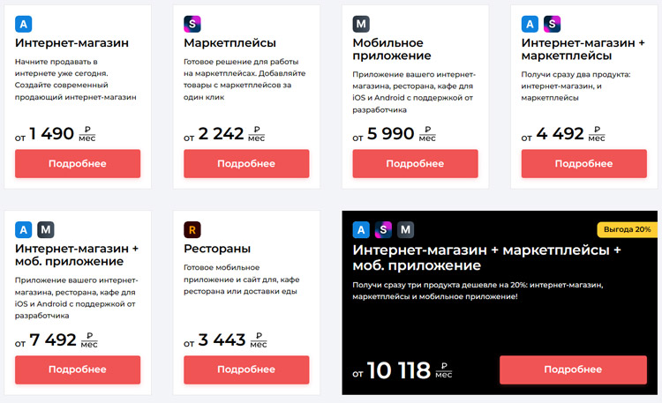Click the A icon in the black bundle card
The height and width of the screenshot is (403, 662).
tap(361, 230)
